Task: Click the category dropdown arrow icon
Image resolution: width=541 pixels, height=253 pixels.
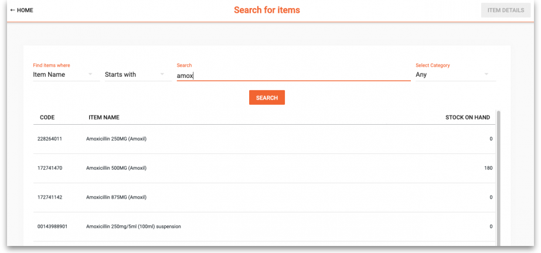Action: tap(486, 74)
